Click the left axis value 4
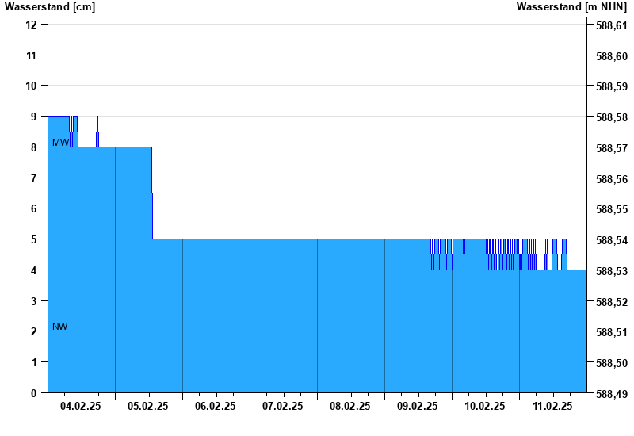The height and width of the screenshot is (436, 634). click(33, 270)
